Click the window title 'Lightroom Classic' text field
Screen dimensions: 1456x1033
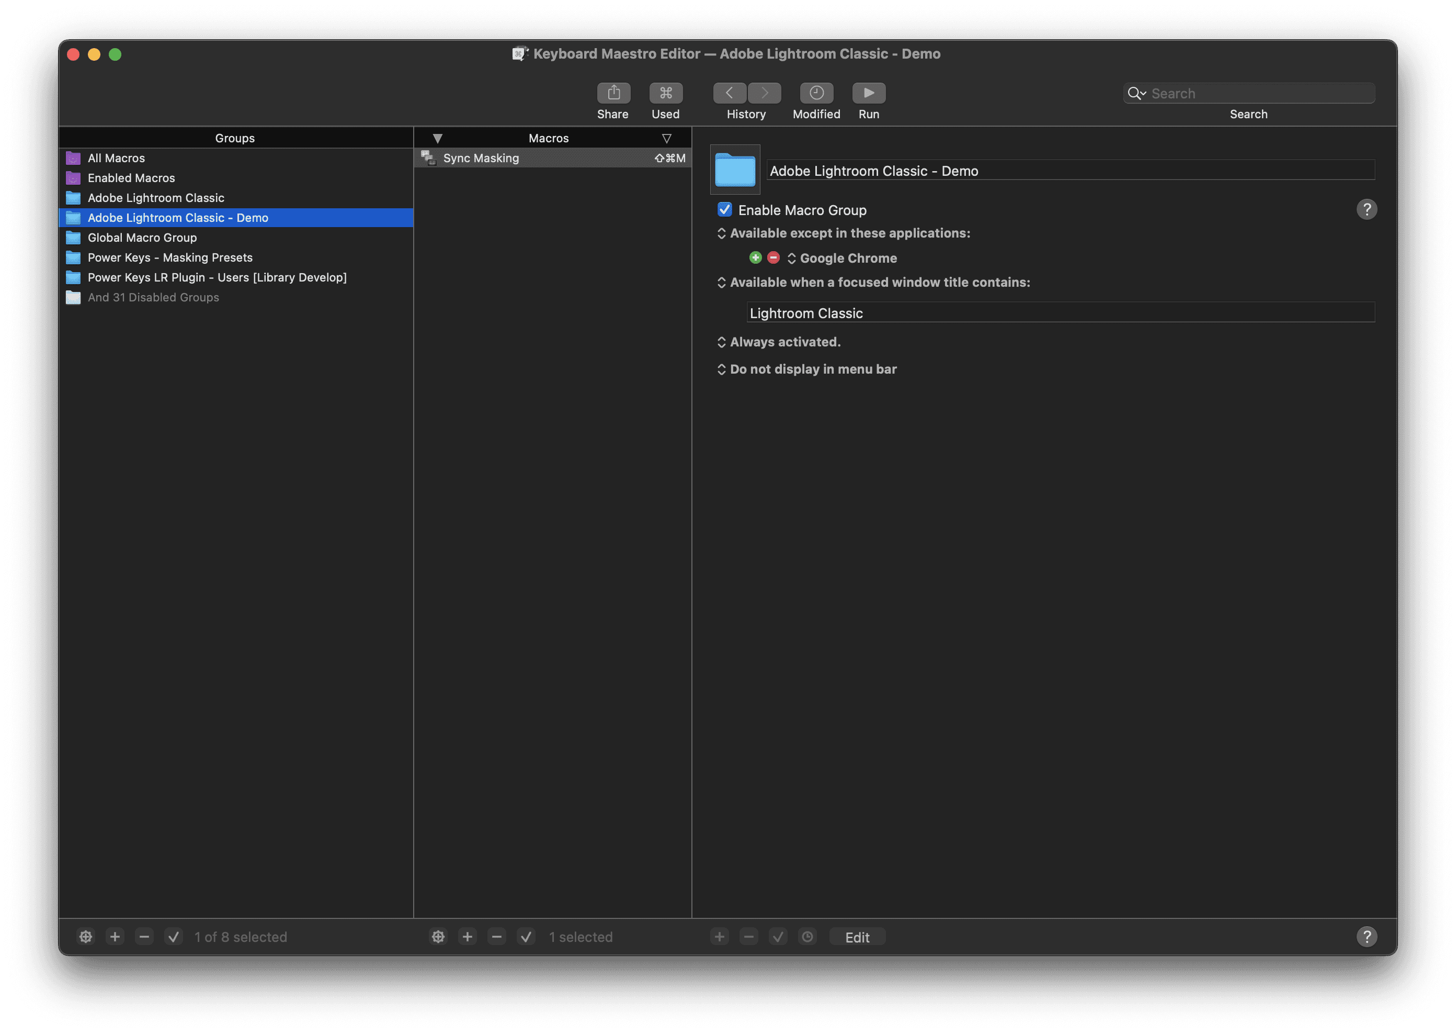tap(1060, 312)
